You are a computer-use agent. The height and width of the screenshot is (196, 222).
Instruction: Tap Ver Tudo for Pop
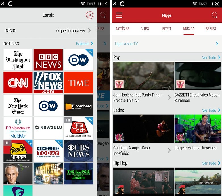tap(211, 57)
